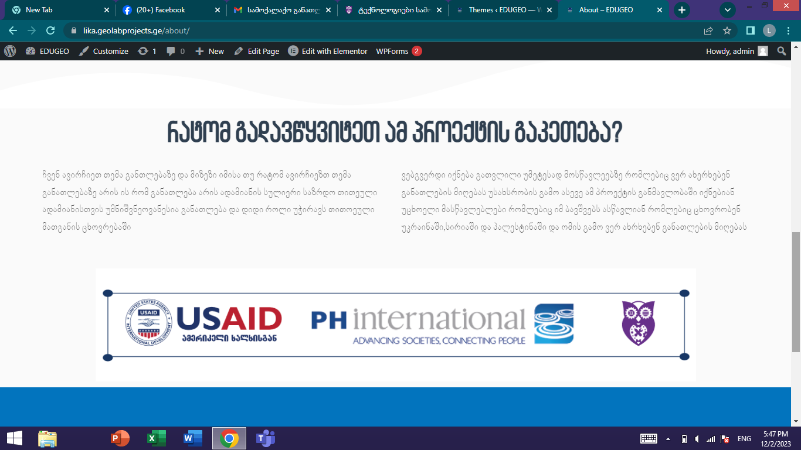Switch ENG input language

[744, 438]
